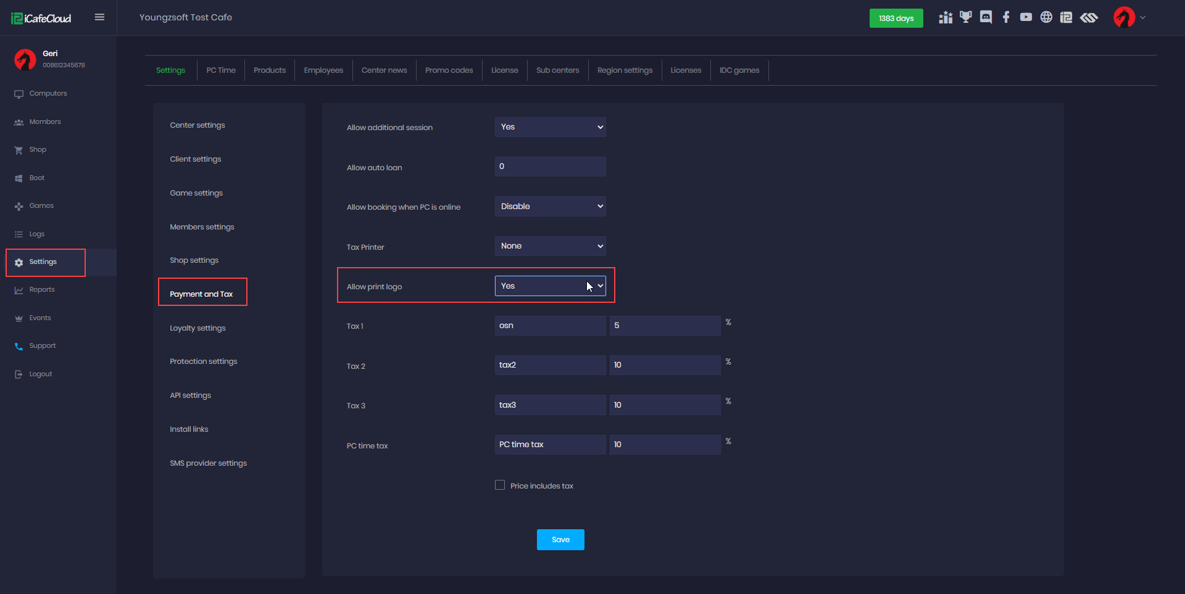Open Loyalty settings in settings list

click(x=197, y=328)
